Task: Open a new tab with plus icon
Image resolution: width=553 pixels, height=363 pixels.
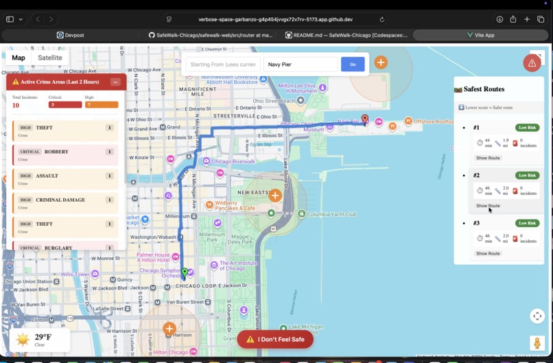Action: (x=527, y=19)
